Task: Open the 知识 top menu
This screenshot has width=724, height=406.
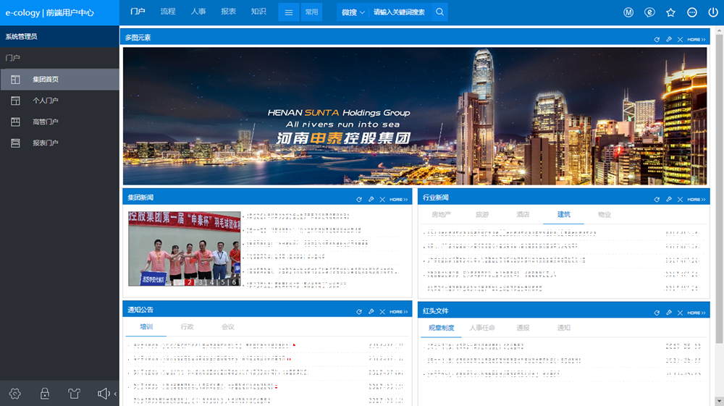Action: [258, 12]
